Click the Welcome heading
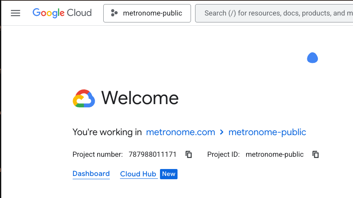 [140, 98]
